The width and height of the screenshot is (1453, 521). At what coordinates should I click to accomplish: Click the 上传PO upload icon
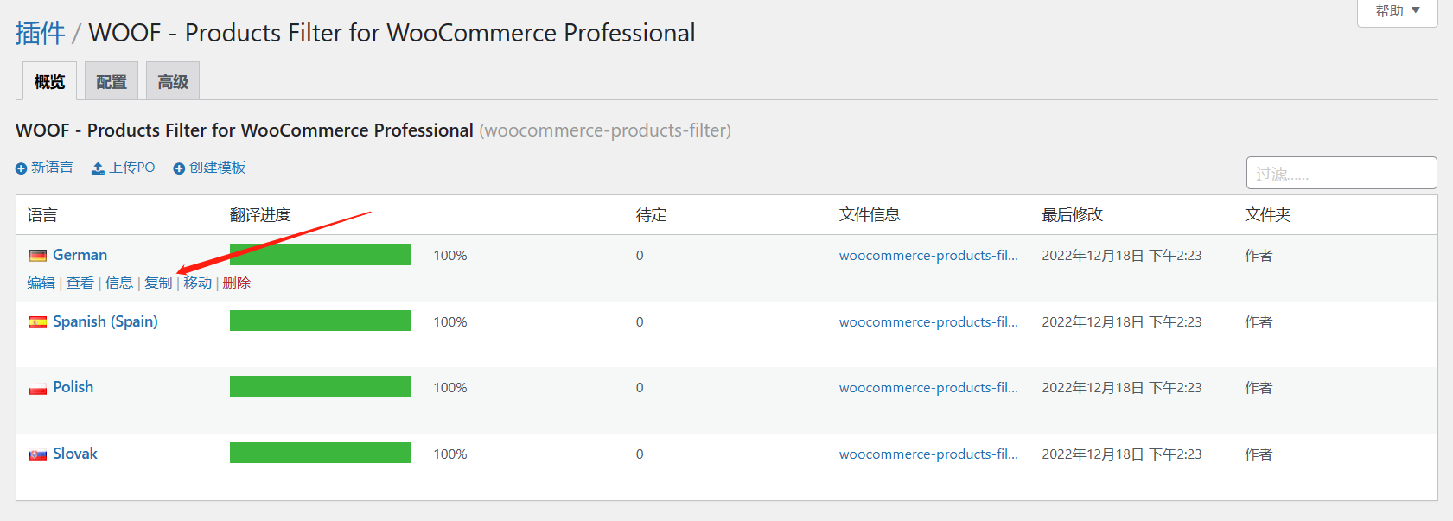99,168
